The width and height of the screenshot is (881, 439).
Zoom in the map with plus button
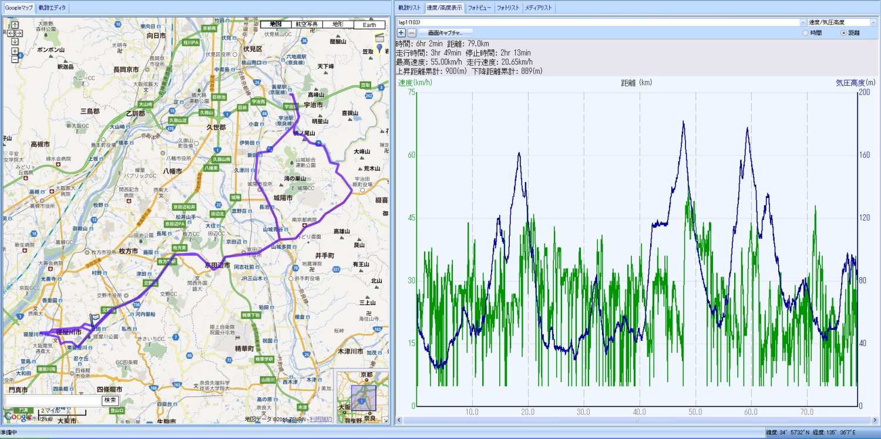(15, 51)
